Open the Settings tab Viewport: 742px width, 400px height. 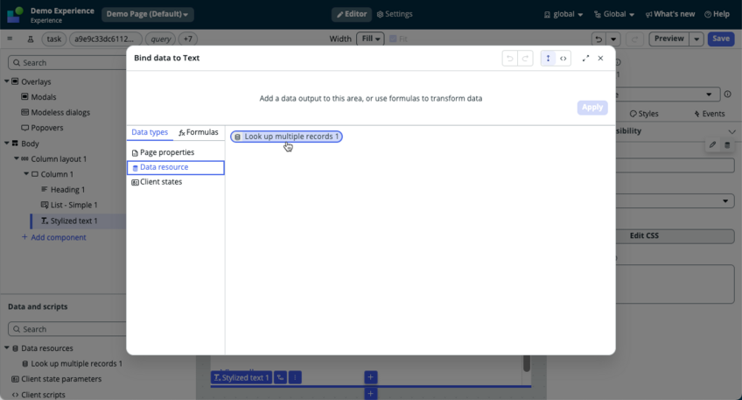coord(395,14)
